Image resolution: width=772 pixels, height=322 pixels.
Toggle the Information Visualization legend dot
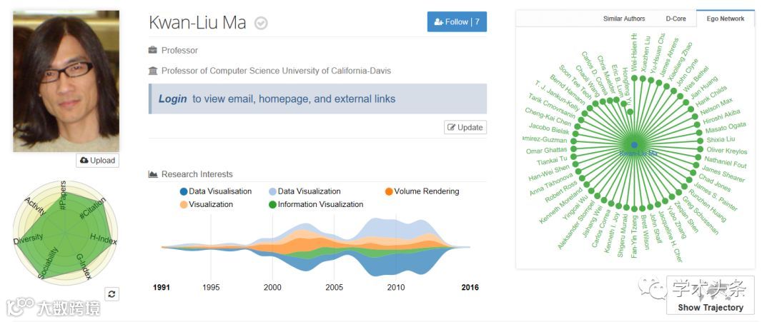tap(272, 205)
